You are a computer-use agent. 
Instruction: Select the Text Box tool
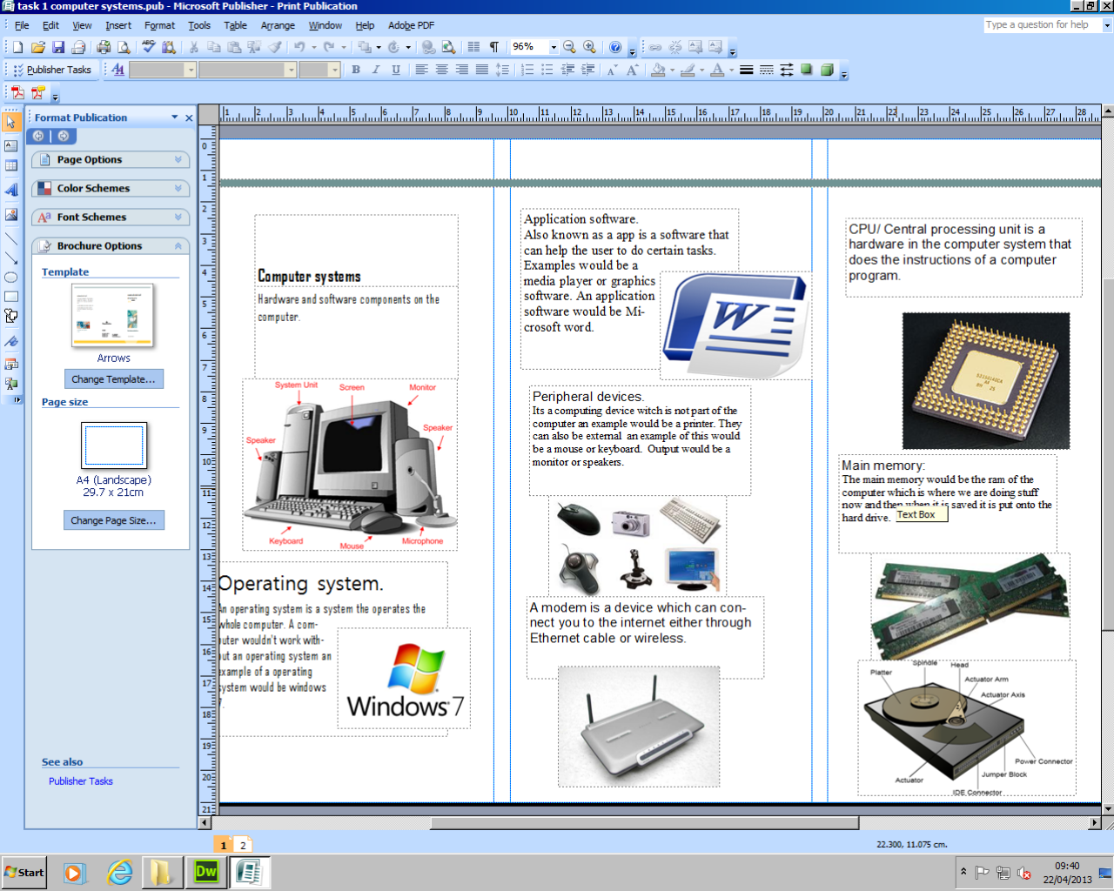click(x=11, y=145)
